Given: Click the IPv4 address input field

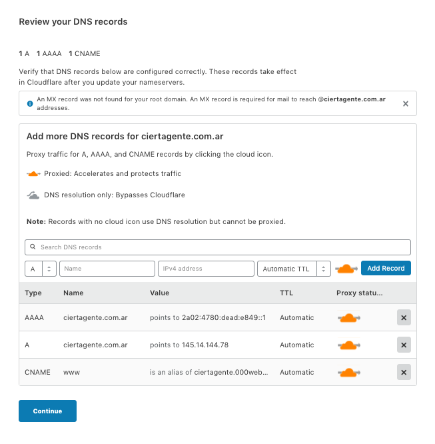Looking at the screenshot, I should click(205, 269).
